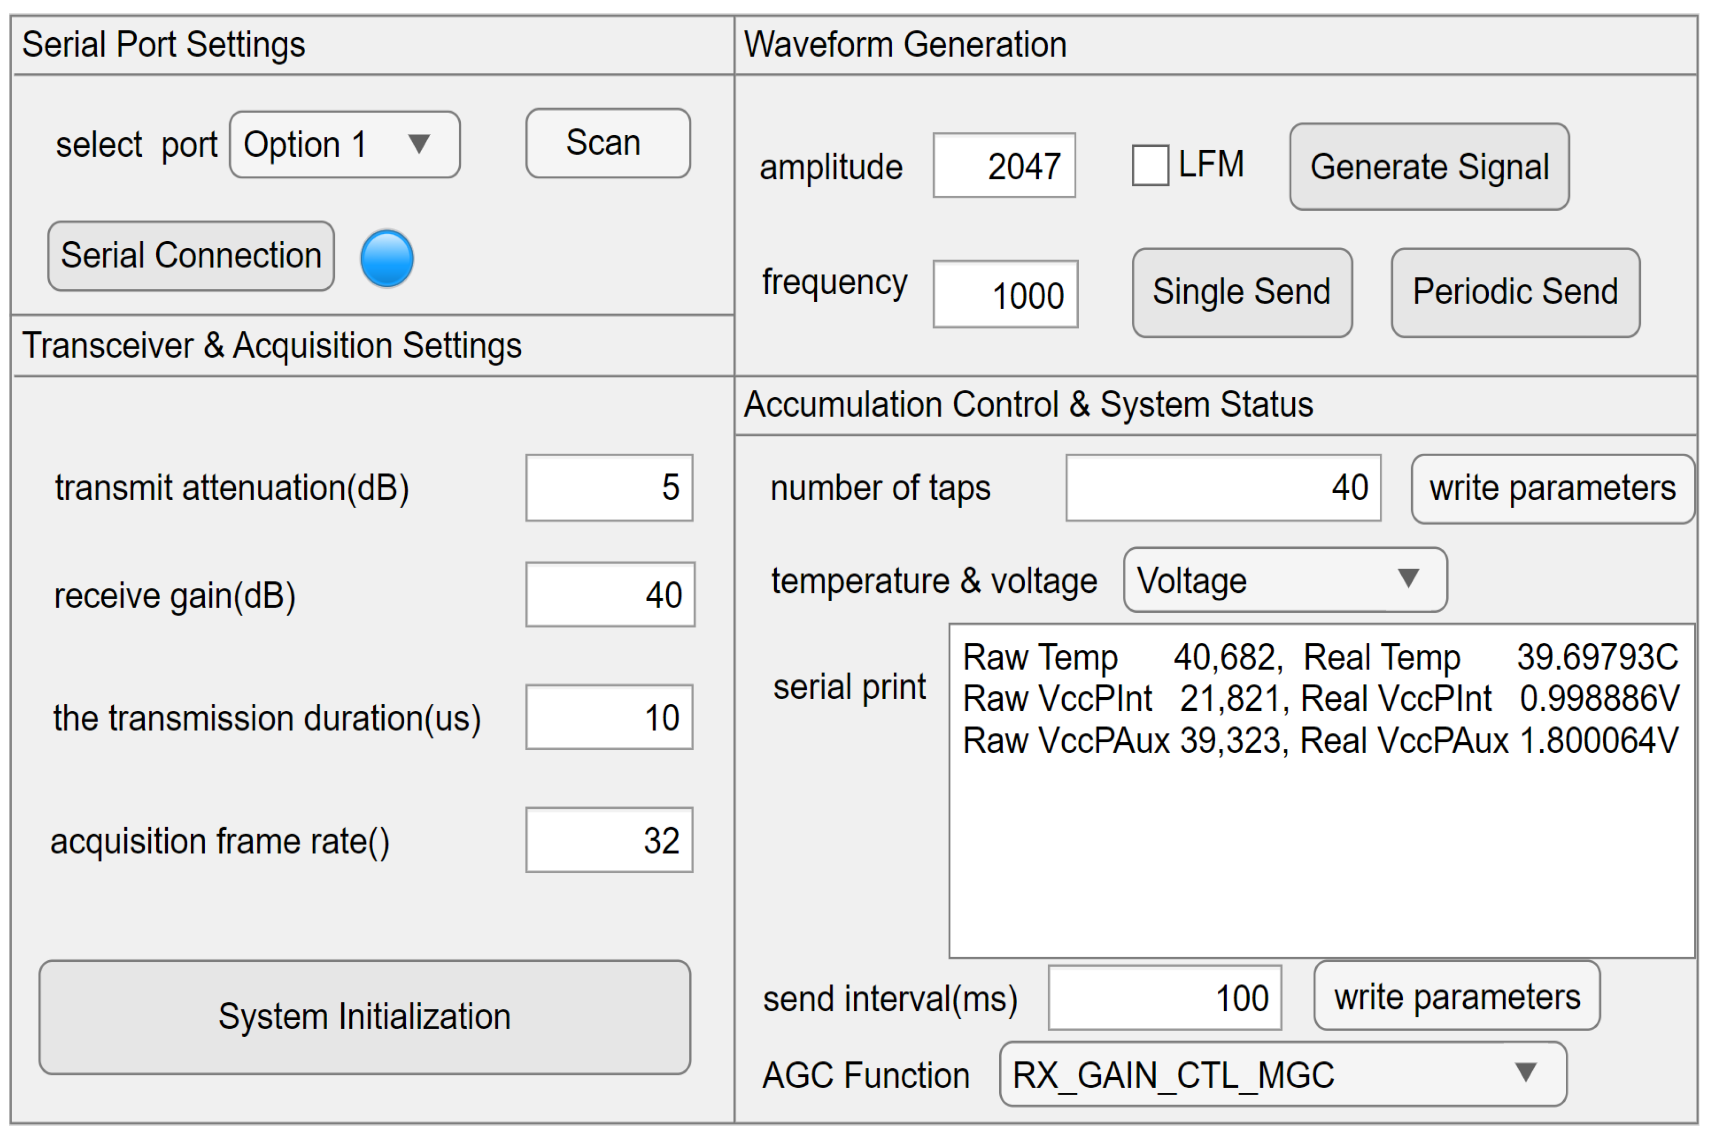The image size is (1710, 1139).
Task: Click the frequency input field
Action: (1004, 294)
